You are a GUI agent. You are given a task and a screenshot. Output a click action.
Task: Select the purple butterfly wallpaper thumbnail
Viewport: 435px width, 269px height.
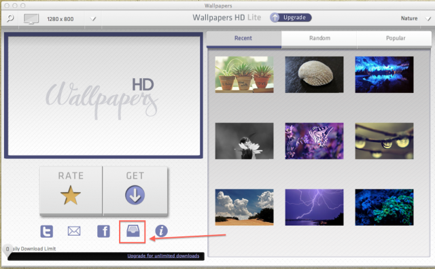pyautogui.click(x=314, y=141)
